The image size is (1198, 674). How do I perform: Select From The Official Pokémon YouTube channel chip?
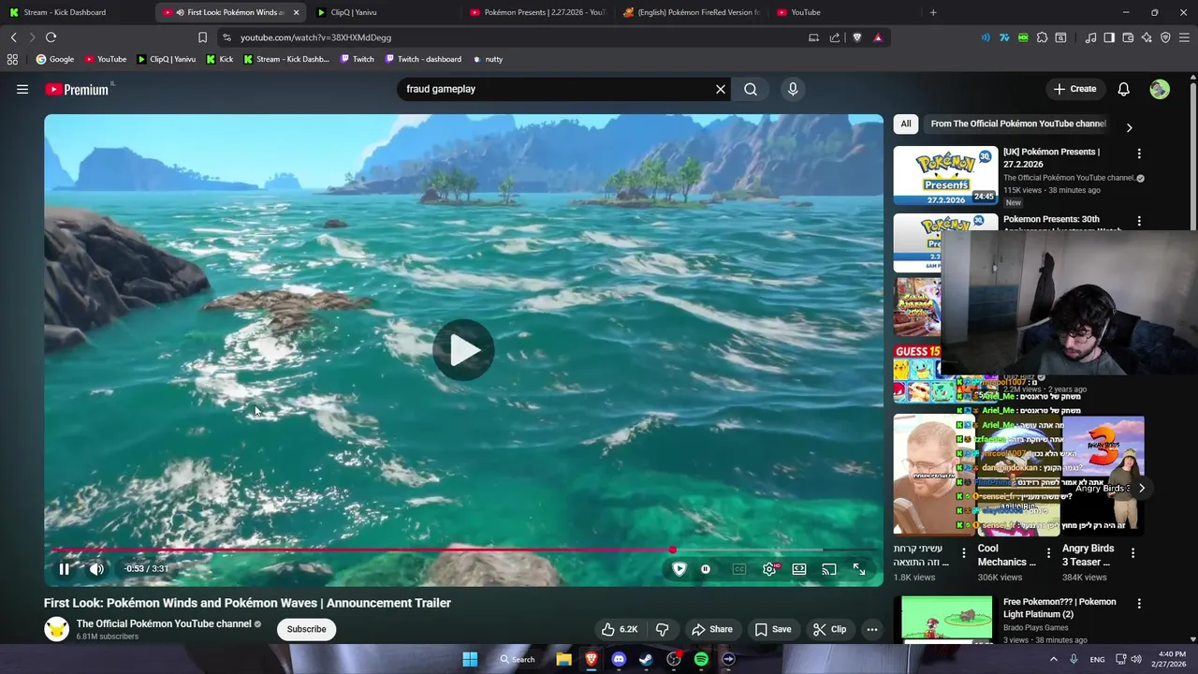pyautogui.click(x=1018, y=124)
